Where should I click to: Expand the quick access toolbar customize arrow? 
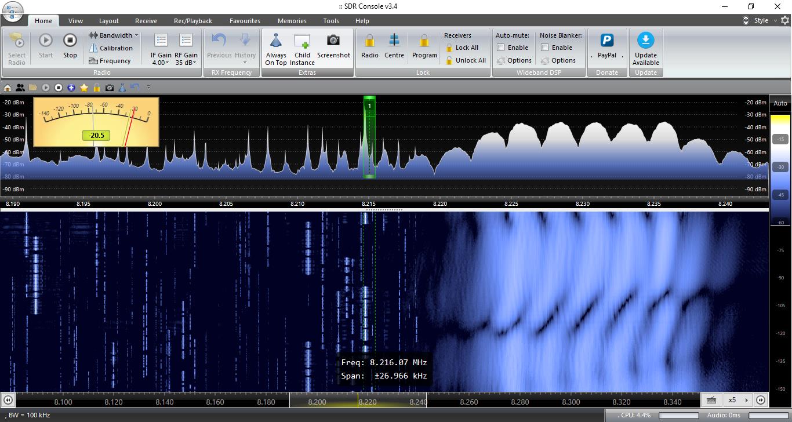click(x=148, y=88)
